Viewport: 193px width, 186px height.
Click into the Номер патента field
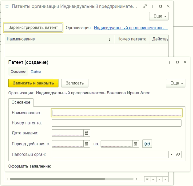[x=116, y=123]
